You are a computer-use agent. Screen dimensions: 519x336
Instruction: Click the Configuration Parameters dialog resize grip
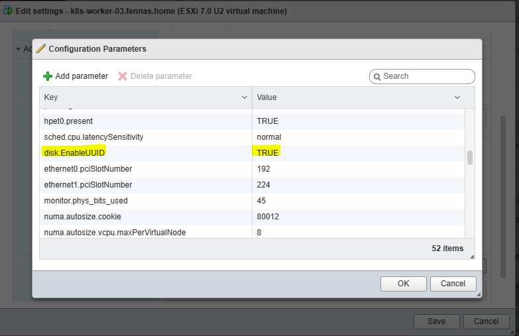coord(479,294)
